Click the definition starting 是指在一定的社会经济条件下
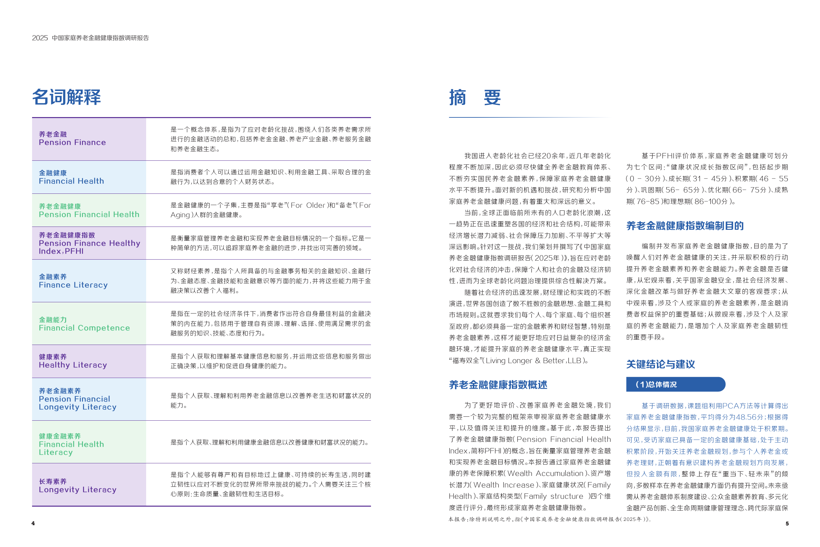 tap(271, 323)
